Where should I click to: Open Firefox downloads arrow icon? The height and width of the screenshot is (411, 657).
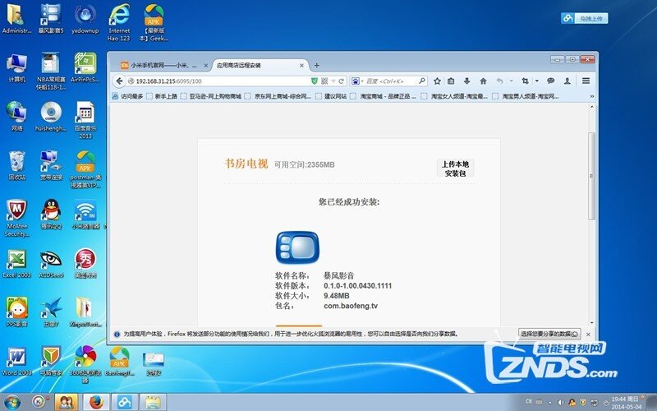click(466, 81)
